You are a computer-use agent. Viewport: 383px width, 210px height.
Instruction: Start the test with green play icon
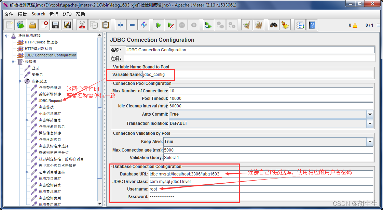159,25
